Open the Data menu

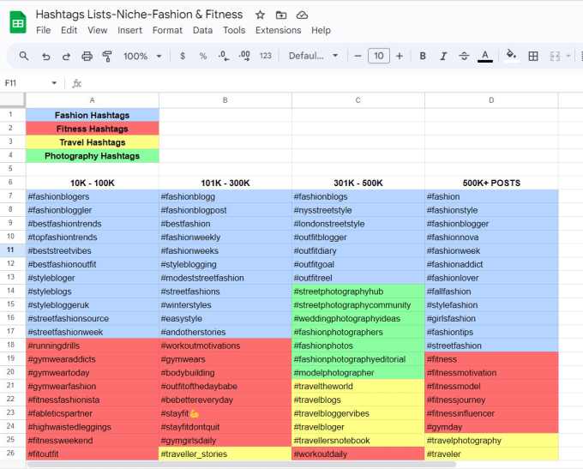click(x=202, y=30)
